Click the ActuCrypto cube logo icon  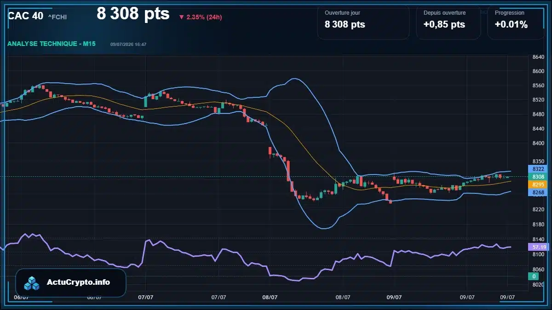point(32,283)
